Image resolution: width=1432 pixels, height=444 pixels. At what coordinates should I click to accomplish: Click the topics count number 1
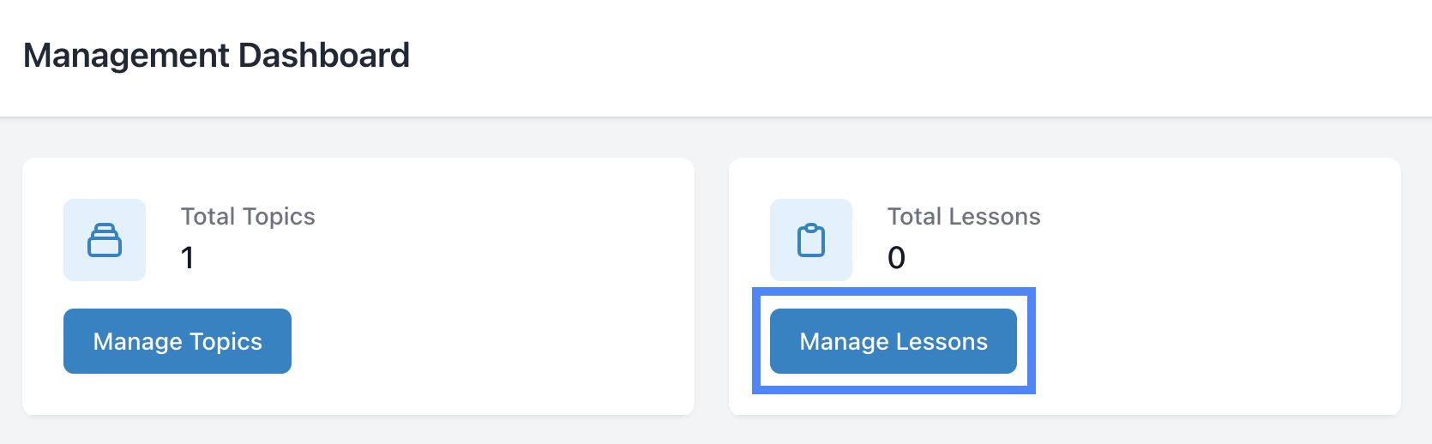(x=188, y=258)
